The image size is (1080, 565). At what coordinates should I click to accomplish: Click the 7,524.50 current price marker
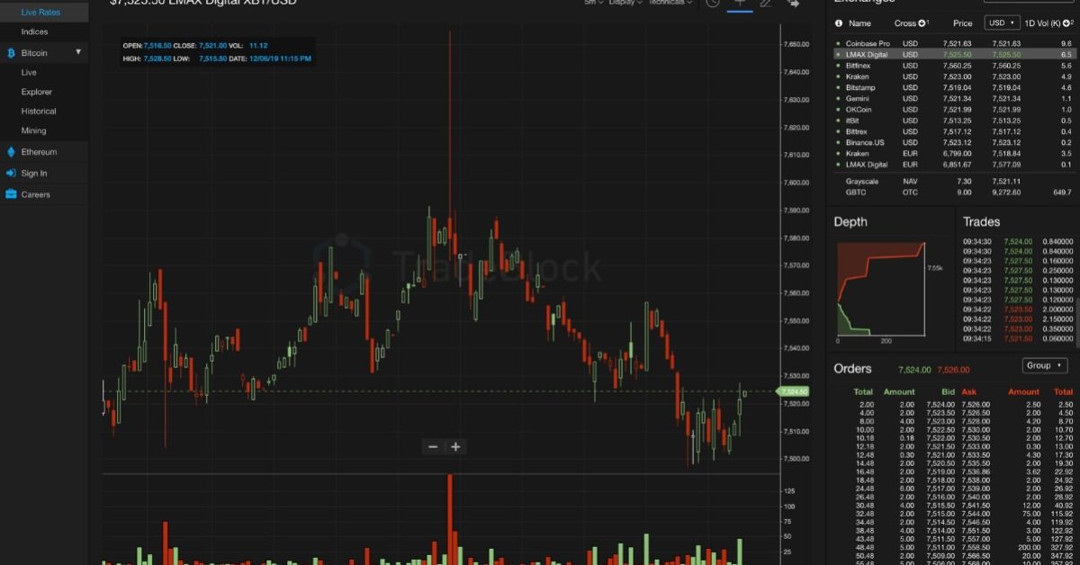point(795,391)
